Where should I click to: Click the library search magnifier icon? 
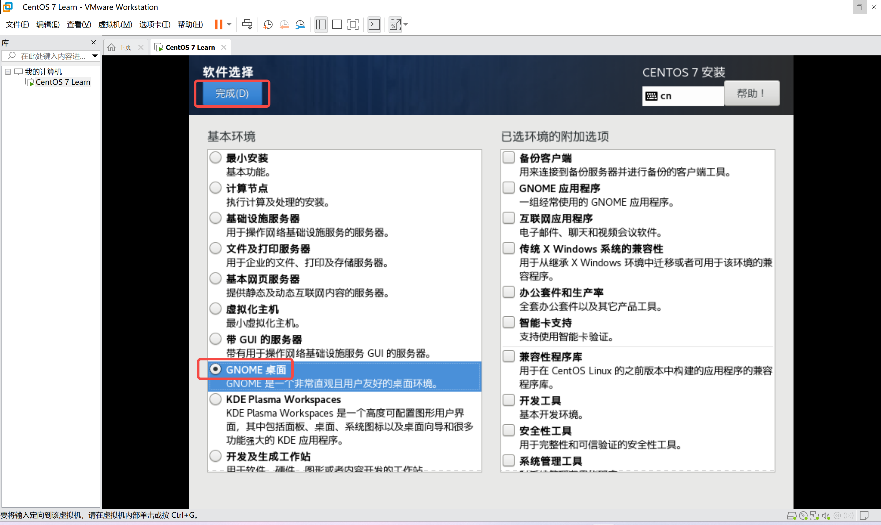(x=11, y=56)
